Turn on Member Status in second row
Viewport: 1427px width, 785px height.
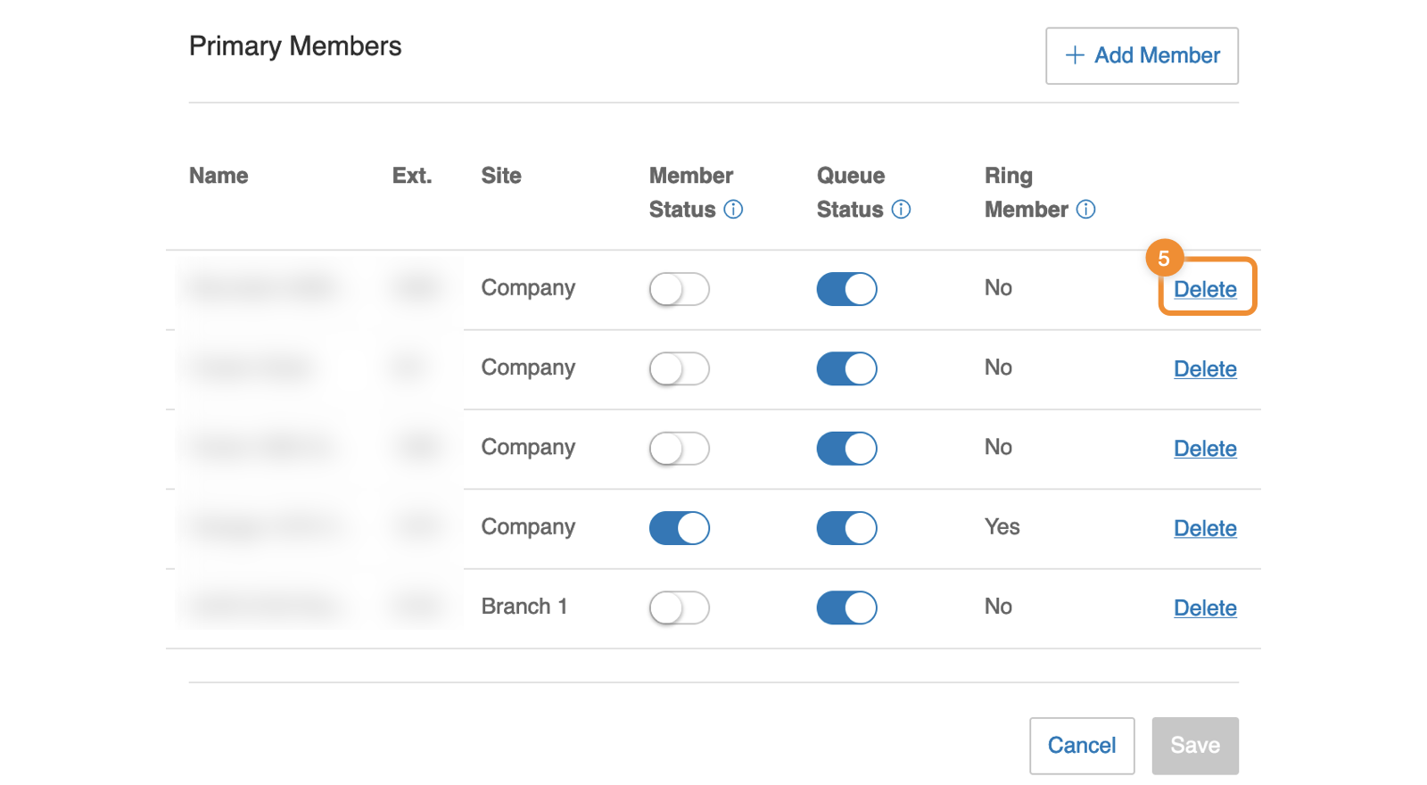point(679,368)
